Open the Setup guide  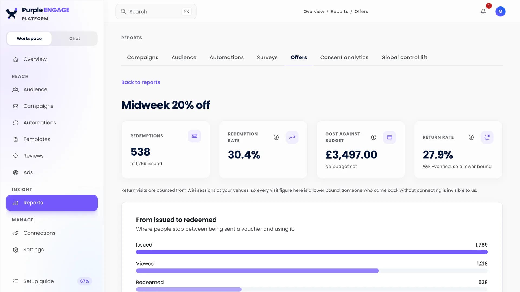pyautogui.click(x=52, y=281)
